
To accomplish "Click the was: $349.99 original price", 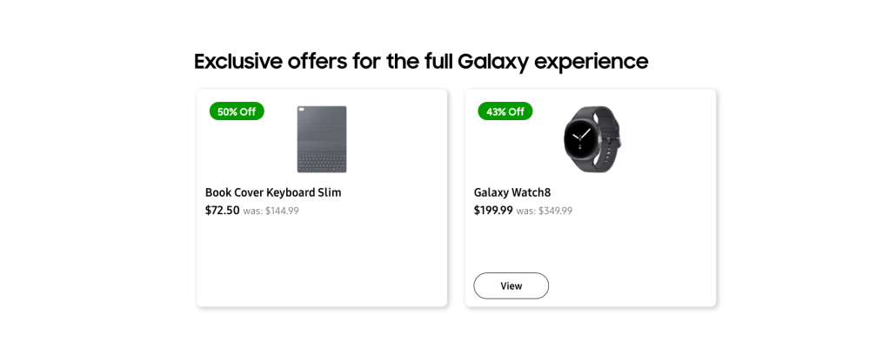I will pos(545,211).
